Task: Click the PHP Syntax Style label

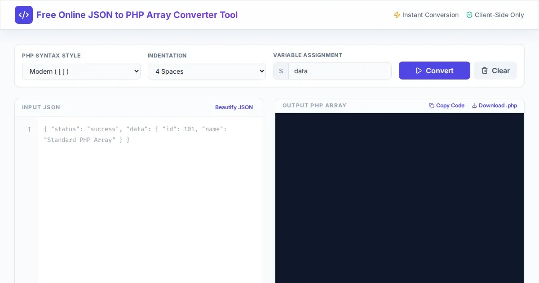Action: (51, 56)
